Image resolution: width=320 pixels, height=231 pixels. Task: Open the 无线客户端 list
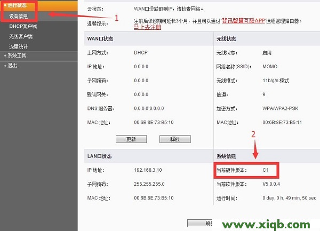click(20, 36)
